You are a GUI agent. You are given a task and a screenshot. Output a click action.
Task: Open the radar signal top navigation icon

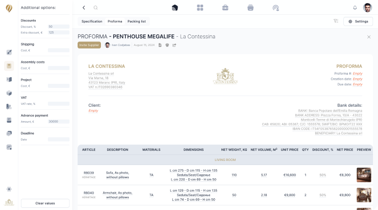(x=276, y=8)
